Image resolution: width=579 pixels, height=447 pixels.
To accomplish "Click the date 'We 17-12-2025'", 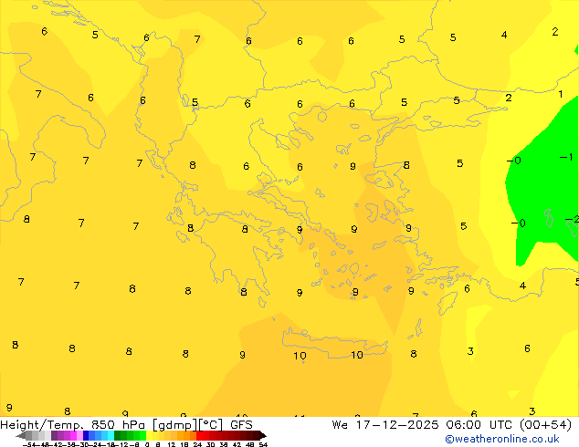I will tap(385, 425).
